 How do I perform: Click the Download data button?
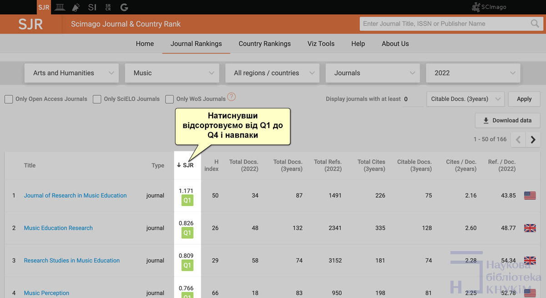[x=507, y=120]
